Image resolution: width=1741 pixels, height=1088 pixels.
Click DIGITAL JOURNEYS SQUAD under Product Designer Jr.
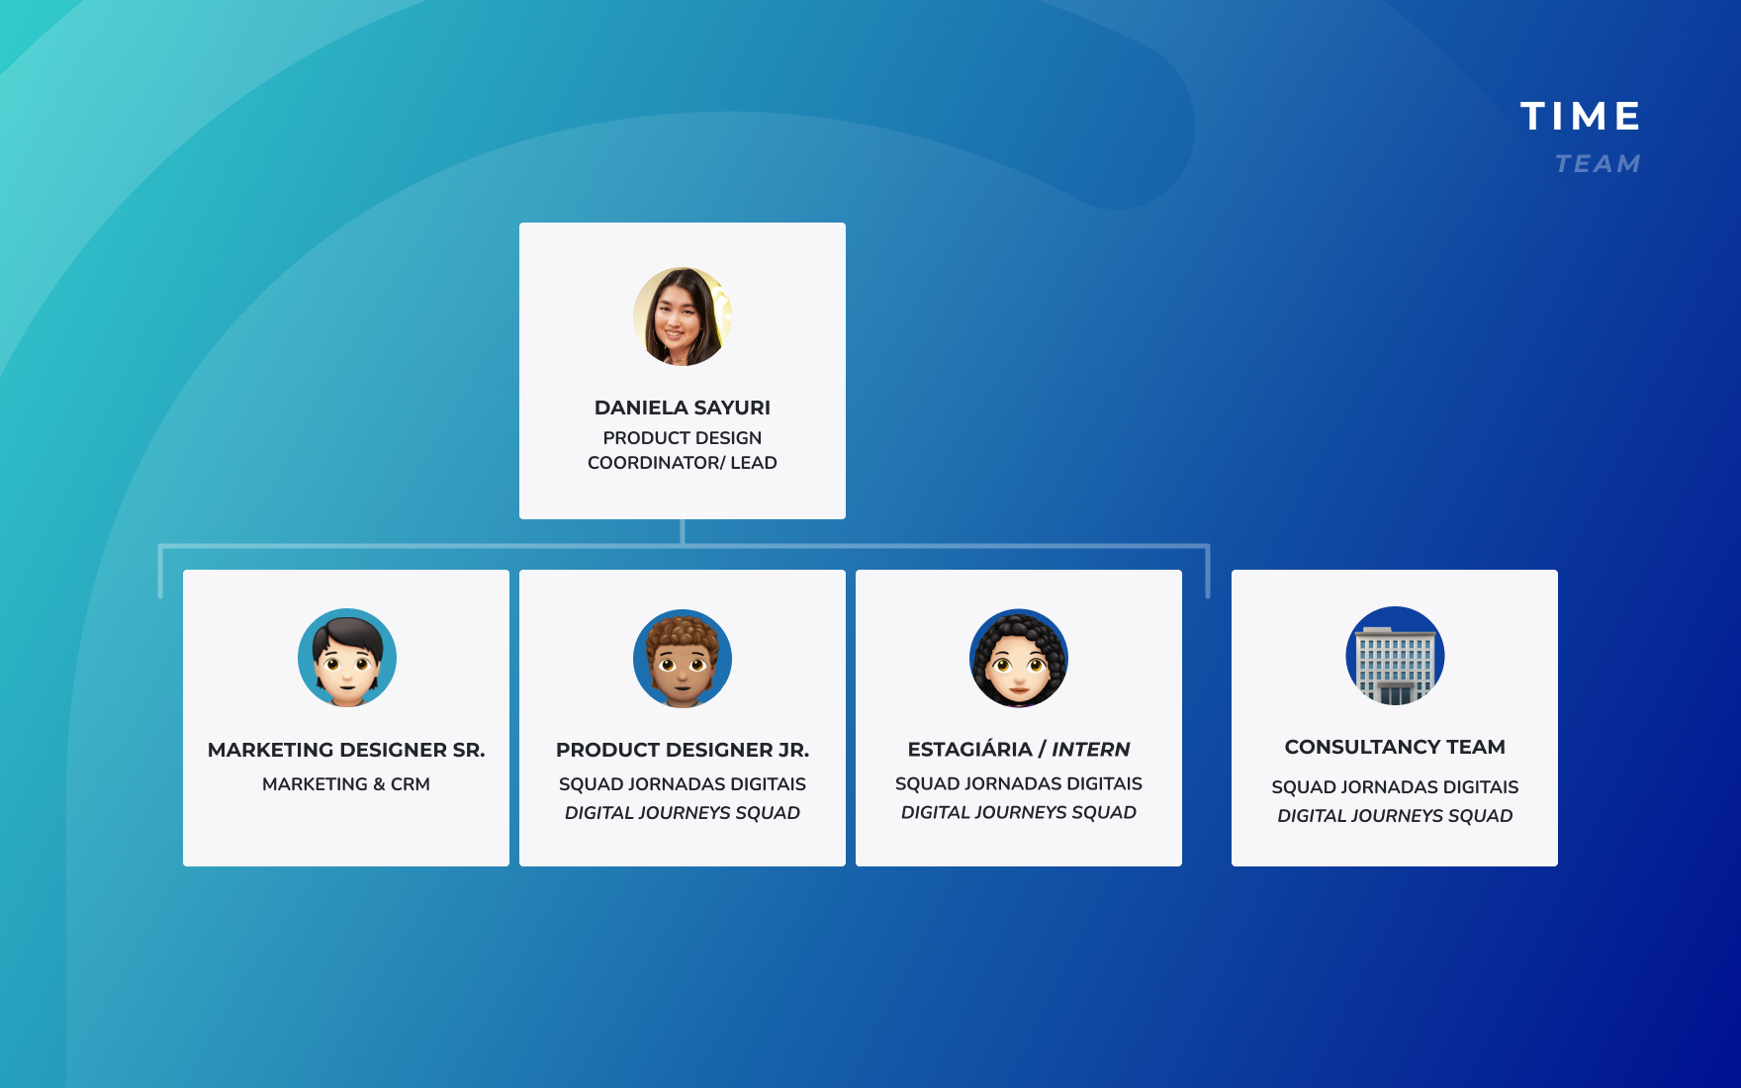pos(683,813)
